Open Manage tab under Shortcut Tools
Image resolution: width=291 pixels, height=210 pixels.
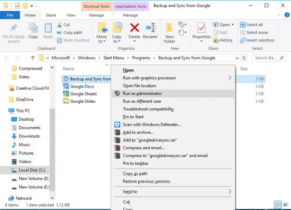tap(96, 15)
